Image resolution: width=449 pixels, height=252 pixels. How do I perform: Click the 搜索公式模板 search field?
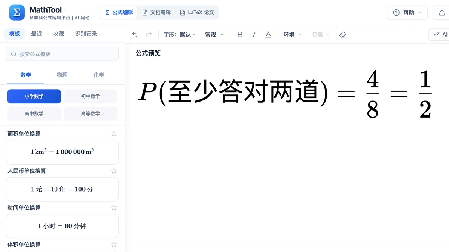coord(62,54)
